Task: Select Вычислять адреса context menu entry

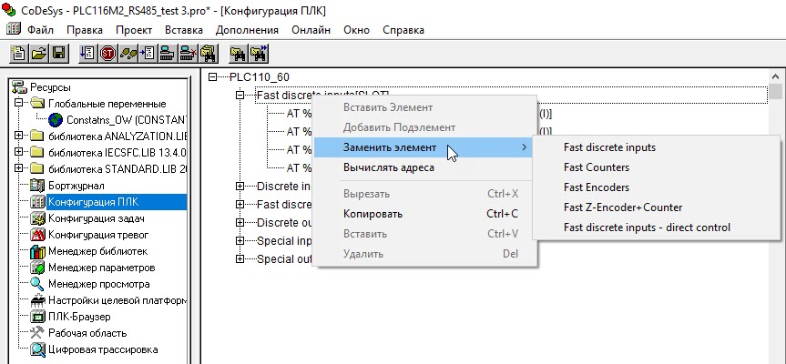Action: click(x=388, y=167)
